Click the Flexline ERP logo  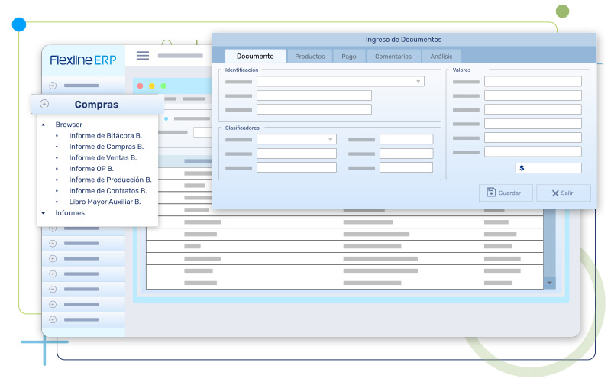click(83, 60)
